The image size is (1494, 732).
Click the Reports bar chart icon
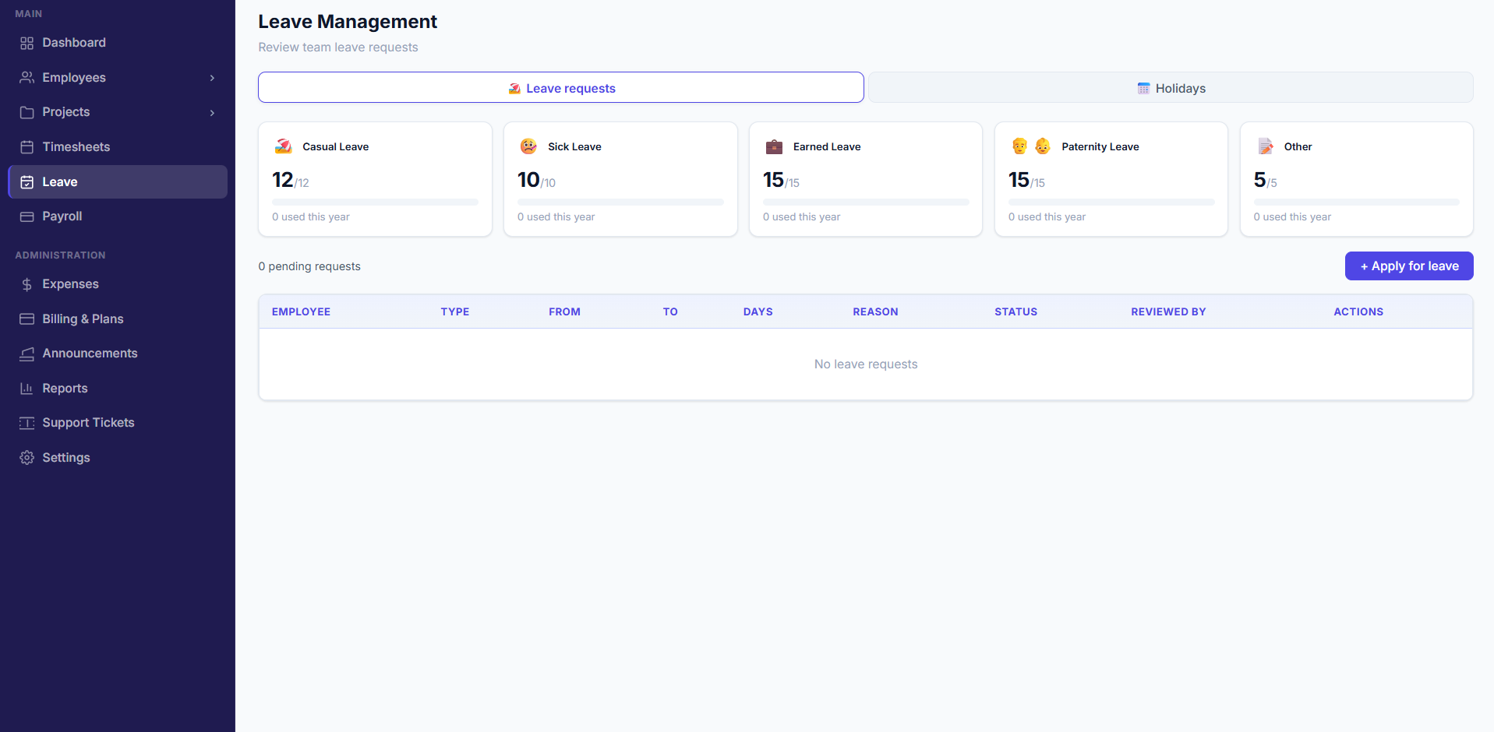click(x=26, y=389)
